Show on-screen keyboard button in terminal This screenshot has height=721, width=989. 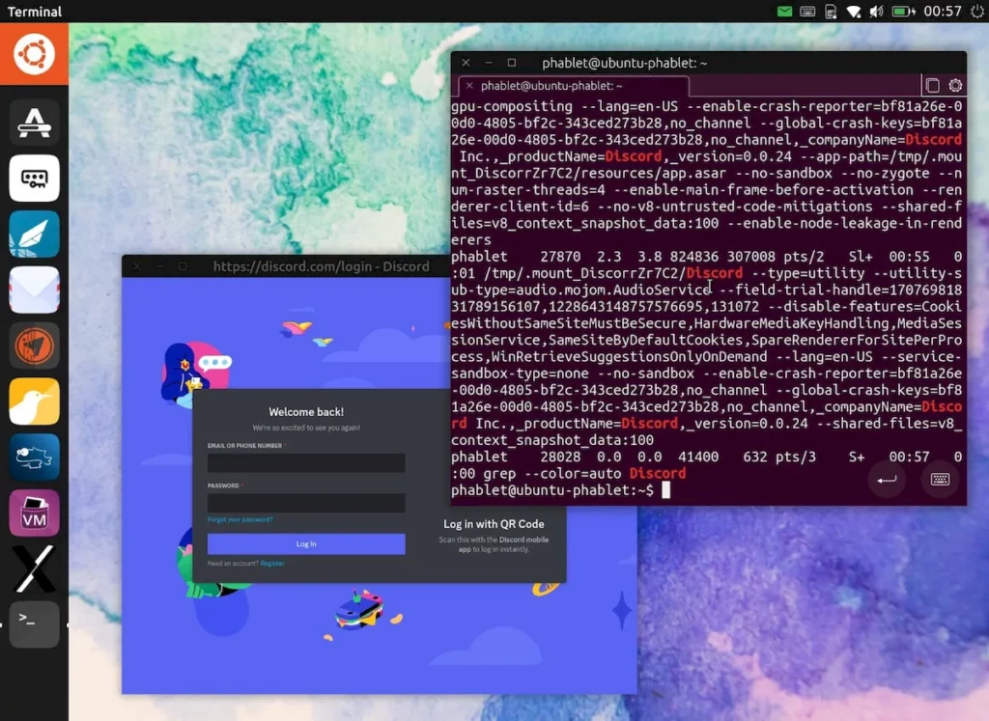tap(940, 480)
